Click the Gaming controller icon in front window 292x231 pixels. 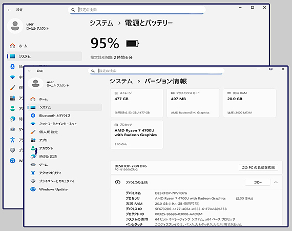[x=33, y=165]
